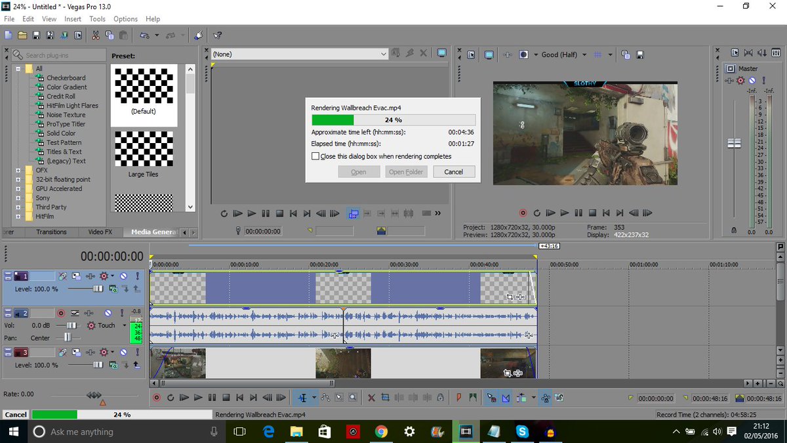This screenshot has height=443, width=787.
Task: Click the New project icon in the main toolbar
Action: (9, 35)
